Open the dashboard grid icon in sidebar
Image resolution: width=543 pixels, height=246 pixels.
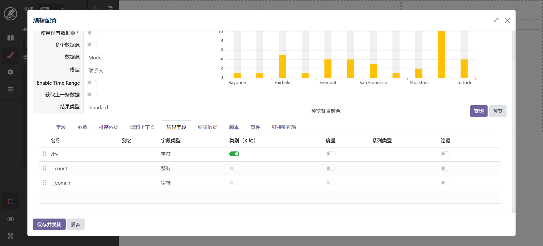tap(10, 38)
